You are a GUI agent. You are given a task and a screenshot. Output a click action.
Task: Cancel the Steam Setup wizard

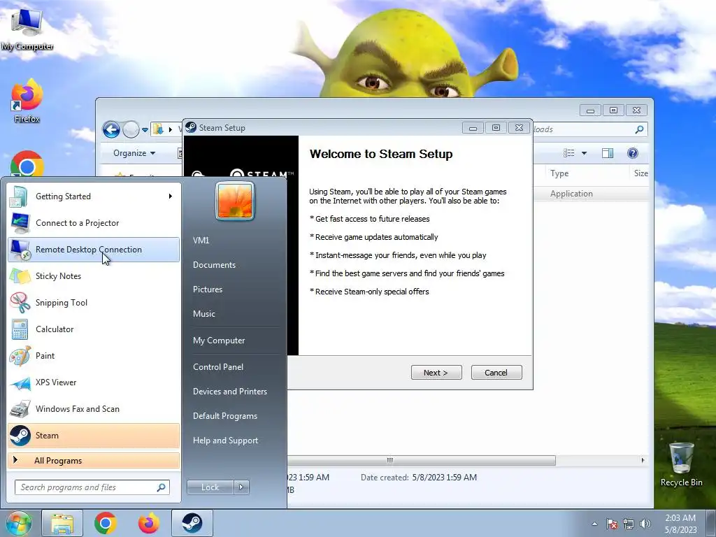pos(496,373)
